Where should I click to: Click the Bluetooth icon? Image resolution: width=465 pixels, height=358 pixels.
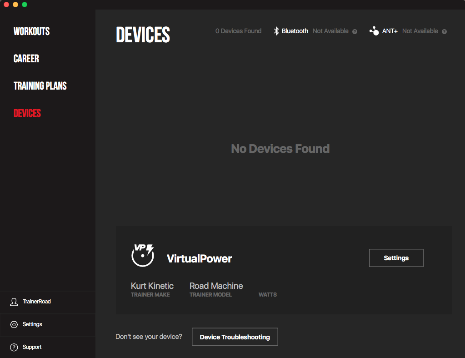click(x=276, y=31)
